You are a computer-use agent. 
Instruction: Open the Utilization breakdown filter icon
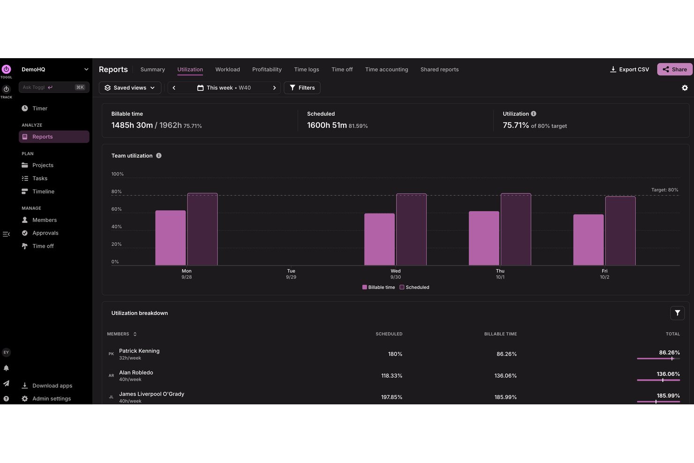coord(677,313)
